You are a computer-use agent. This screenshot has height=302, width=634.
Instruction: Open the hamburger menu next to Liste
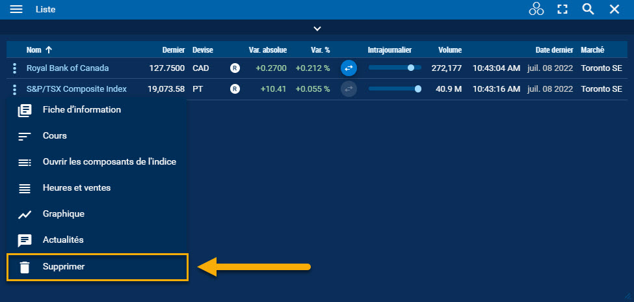(17, 9)
